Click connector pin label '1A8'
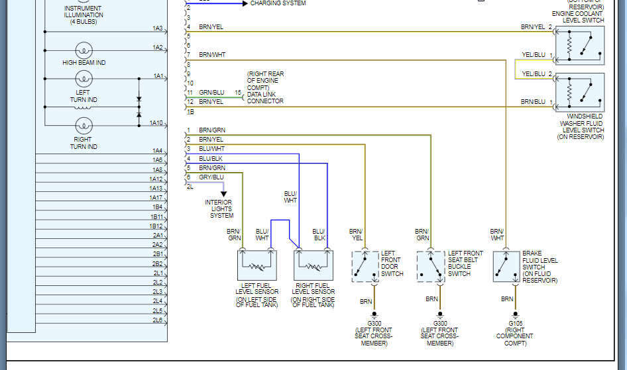This screenshot has height=370, width=627. point(157,170)
